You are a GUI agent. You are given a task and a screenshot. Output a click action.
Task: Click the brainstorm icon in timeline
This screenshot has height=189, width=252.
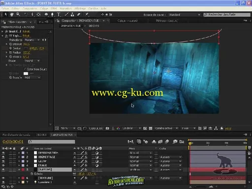tap(175, 141)
